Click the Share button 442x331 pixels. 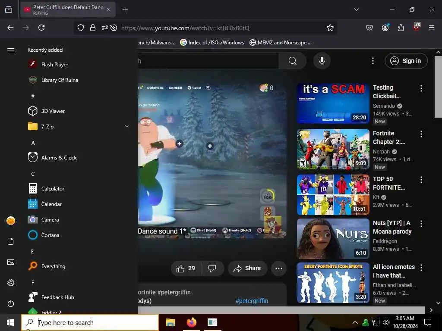click(x=247, y=268)
